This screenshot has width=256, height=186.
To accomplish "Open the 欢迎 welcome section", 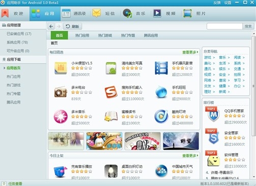I will click(13, 14).
